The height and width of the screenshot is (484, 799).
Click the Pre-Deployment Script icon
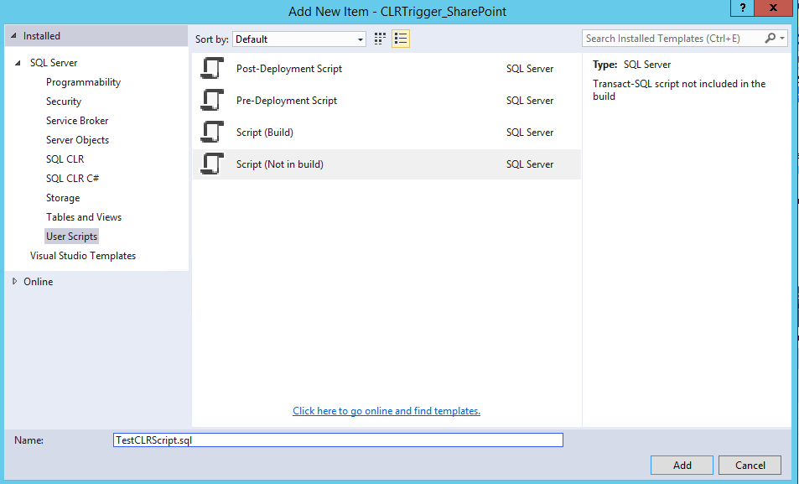212,100
